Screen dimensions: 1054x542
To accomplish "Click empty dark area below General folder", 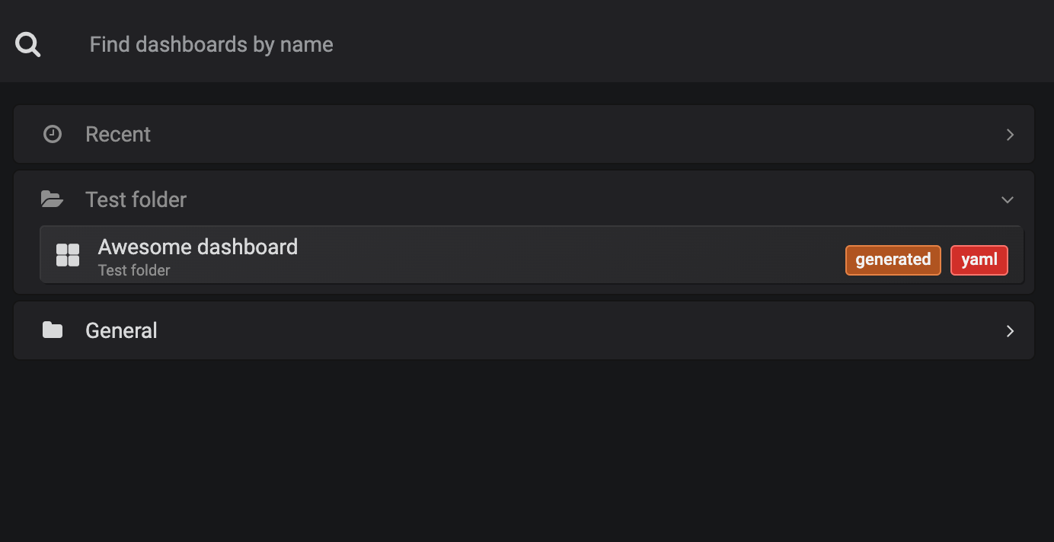I will [x=527, y=449].
